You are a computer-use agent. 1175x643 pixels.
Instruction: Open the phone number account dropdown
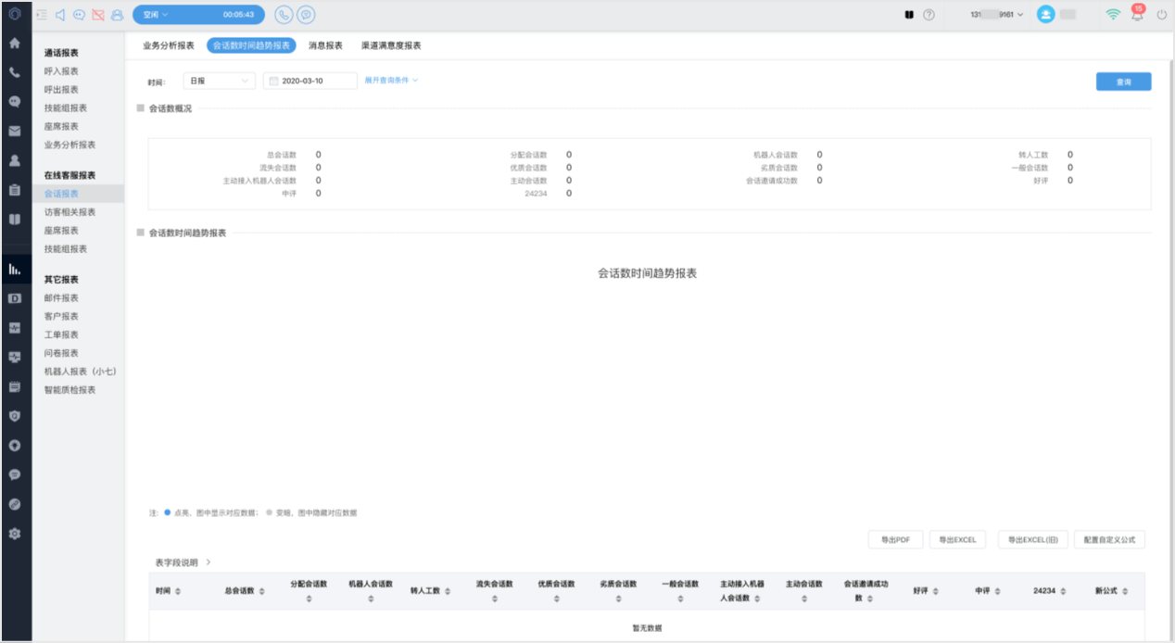(997, 15)
